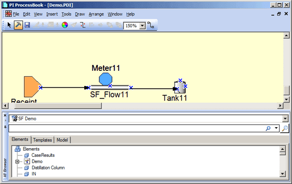Open the search options dropdown arrow
The image size is (292, 184).
click(x=276, y=128)
